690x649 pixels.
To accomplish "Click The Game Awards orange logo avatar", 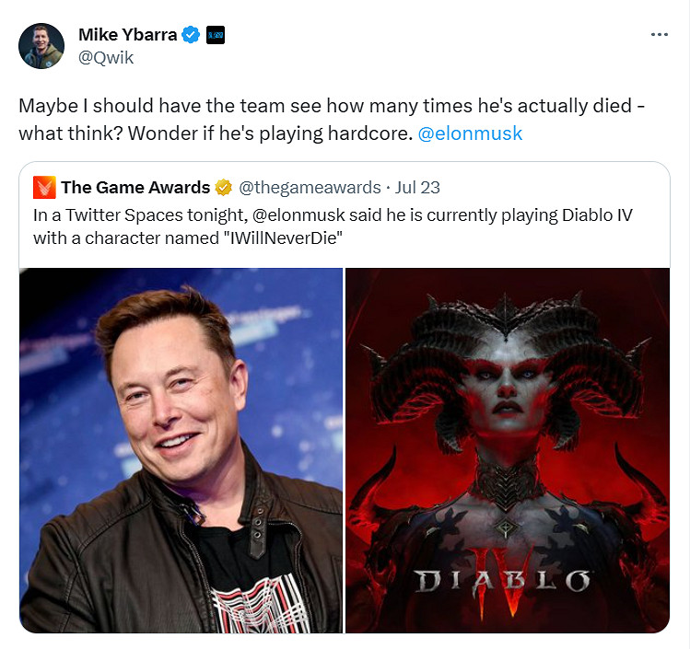I will point(44,187).
